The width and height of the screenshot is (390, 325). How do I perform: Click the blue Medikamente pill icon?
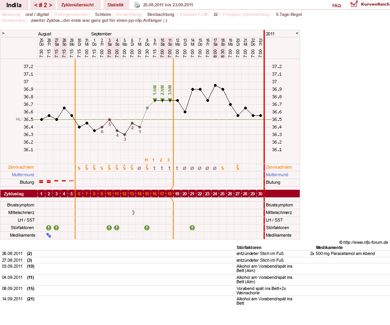(x=49, y=235)
